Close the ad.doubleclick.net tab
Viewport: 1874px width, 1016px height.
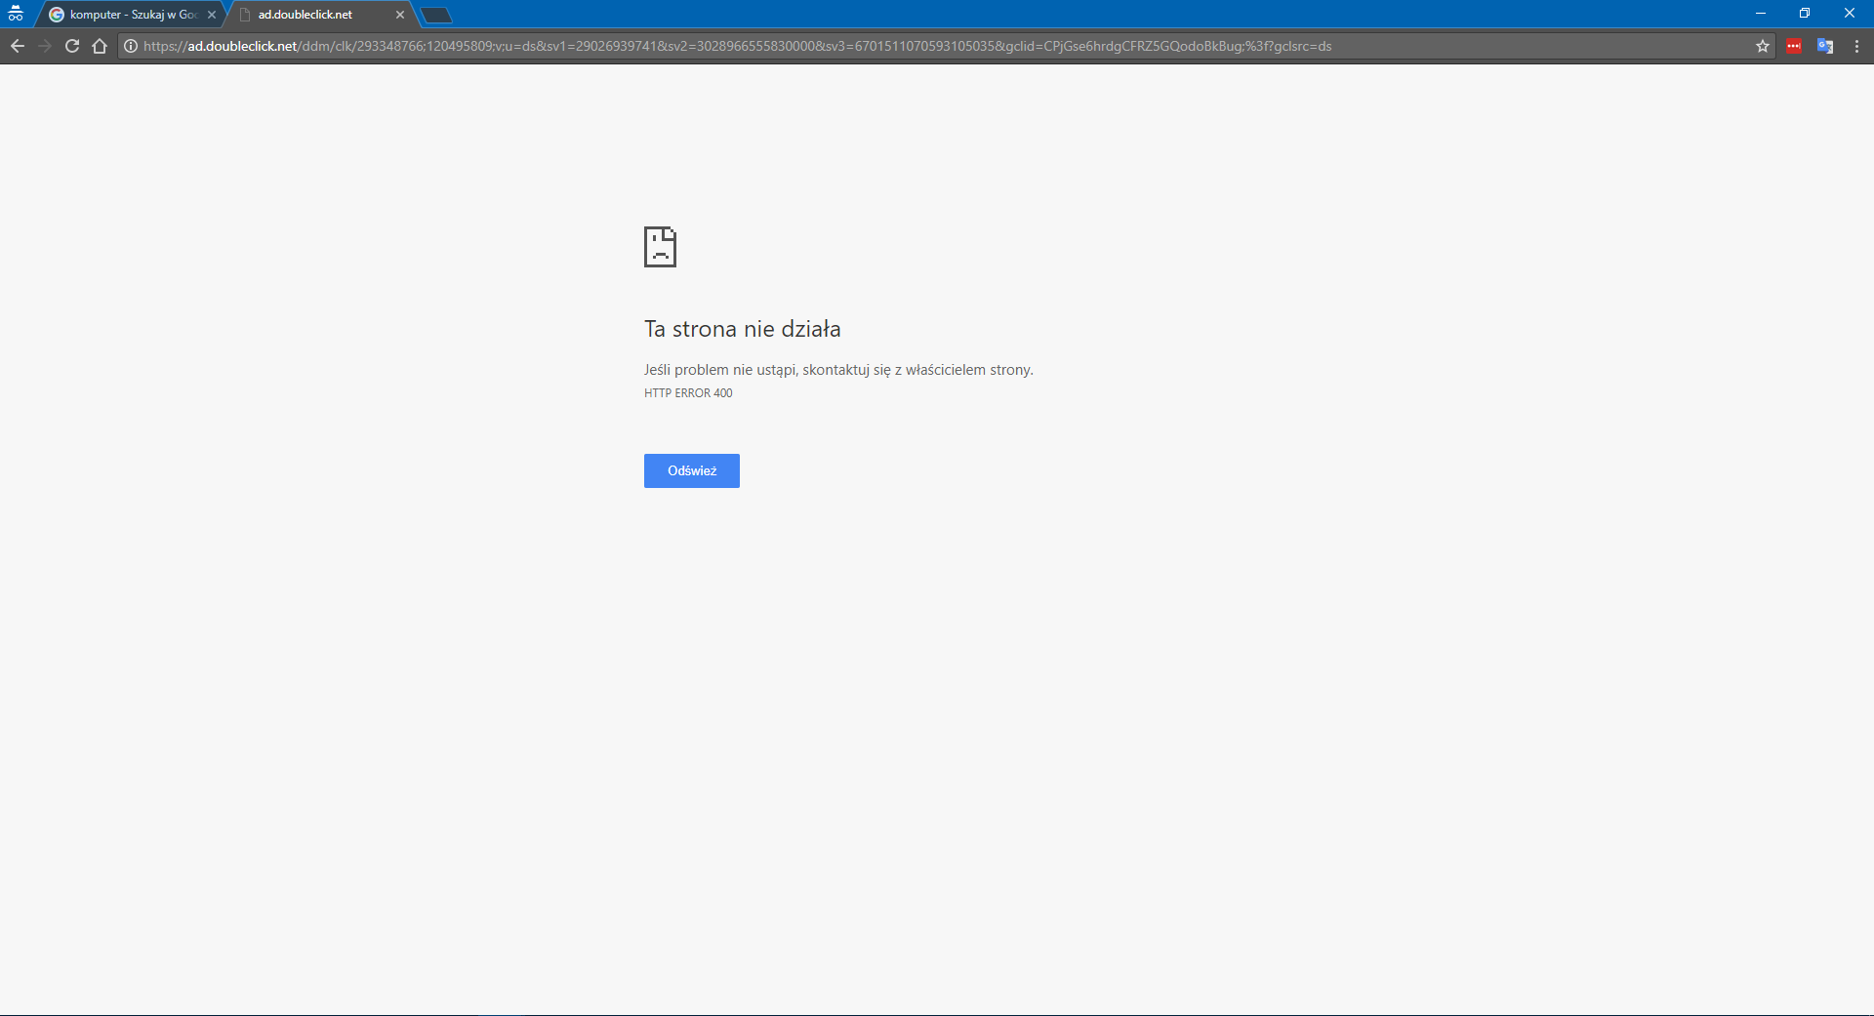[x=400, y=14]
